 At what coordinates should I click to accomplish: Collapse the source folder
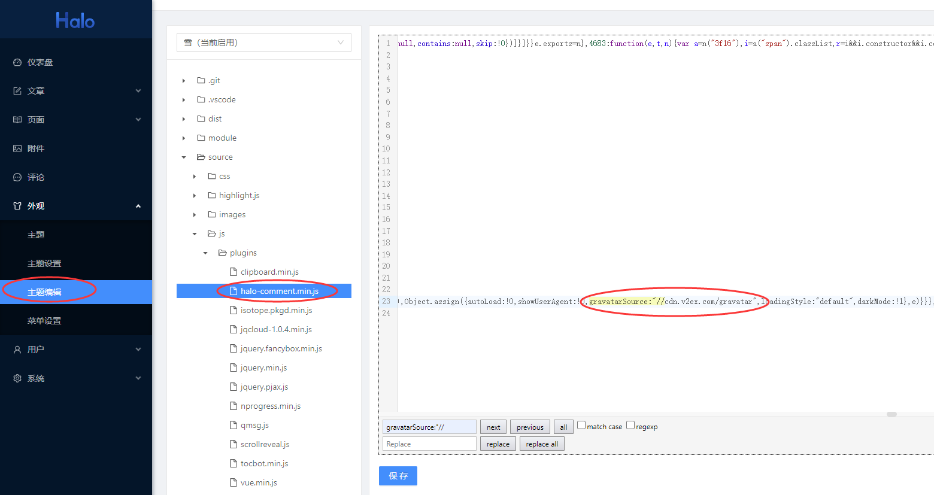pos(184,157)
